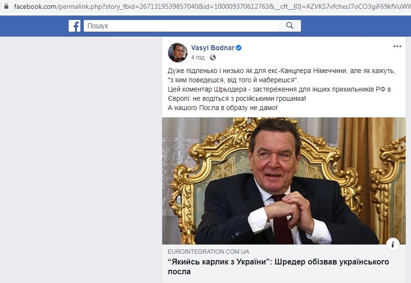Click the padlock icon in the address bar
The width and height of the screenshot is (411, 283).
point(6,6)
